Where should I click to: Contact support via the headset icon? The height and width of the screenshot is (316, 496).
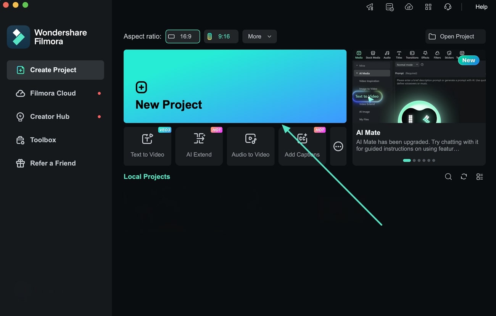(447, 6)
